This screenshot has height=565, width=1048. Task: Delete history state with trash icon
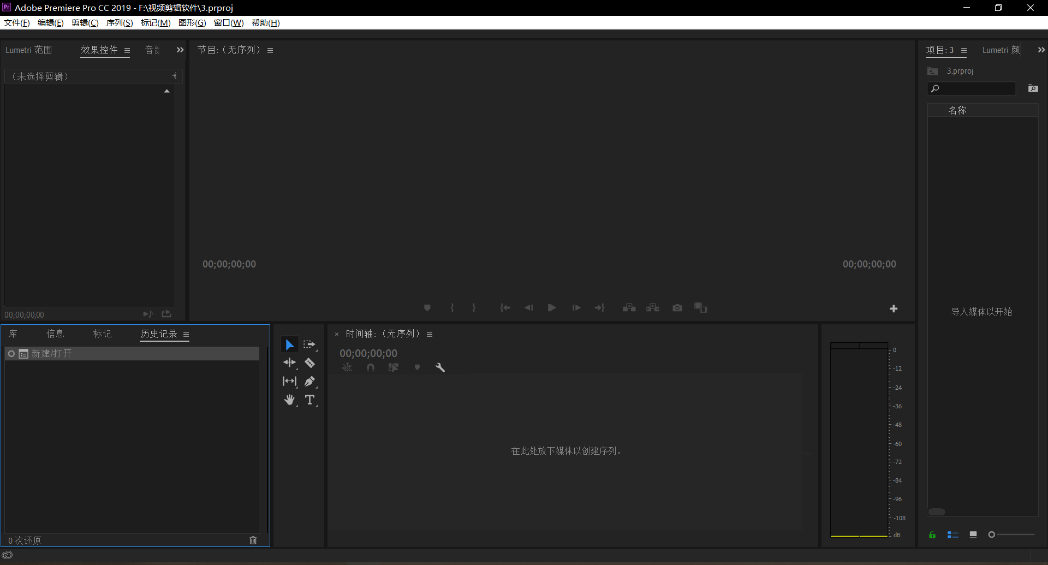coord(253,540)
